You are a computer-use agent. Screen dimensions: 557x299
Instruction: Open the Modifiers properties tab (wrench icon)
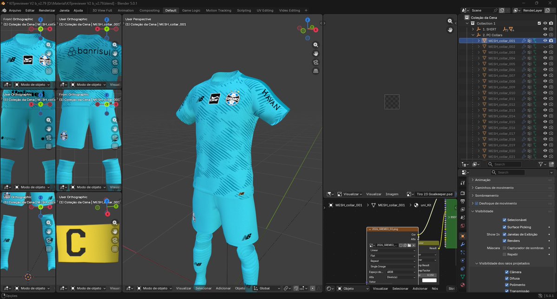pos(463,244)
